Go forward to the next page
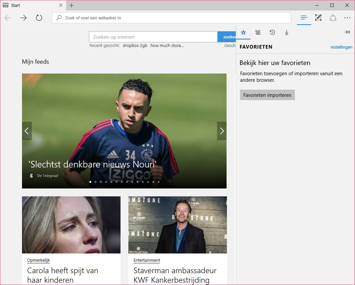 click(x=23, y=18)
